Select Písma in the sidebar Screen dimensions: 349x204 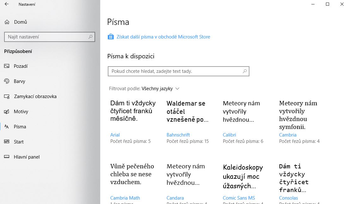(x=20, y=126)
